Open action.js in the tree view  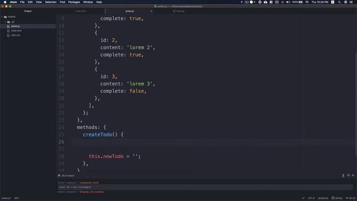click(15, 26)
